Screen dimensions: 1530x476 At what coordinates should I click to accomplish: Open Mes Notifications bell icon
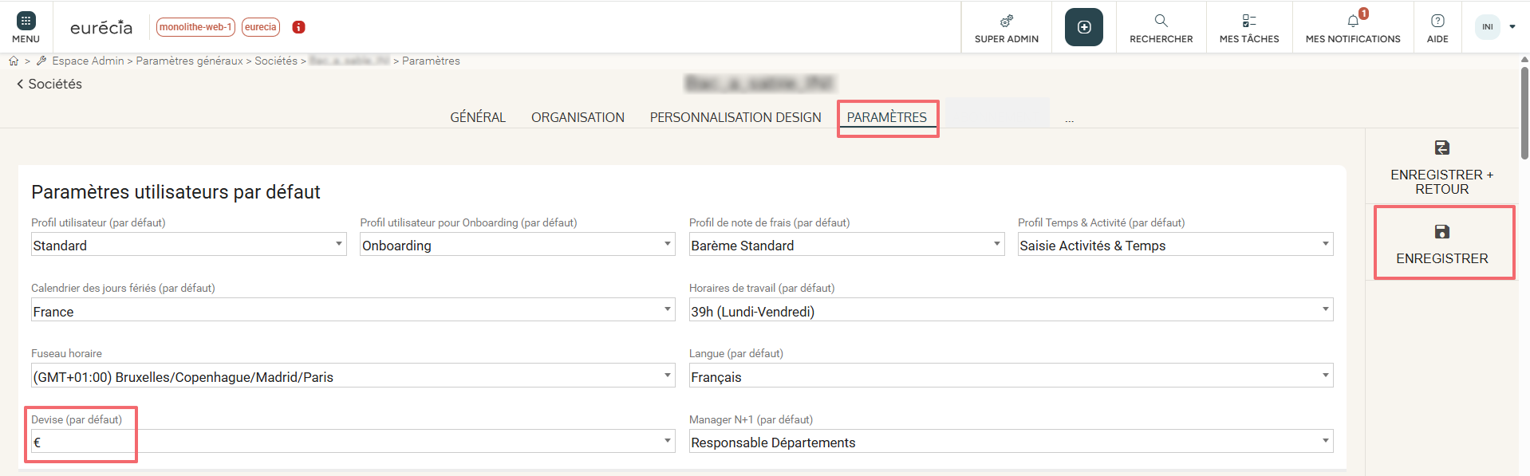[1353, 22]
